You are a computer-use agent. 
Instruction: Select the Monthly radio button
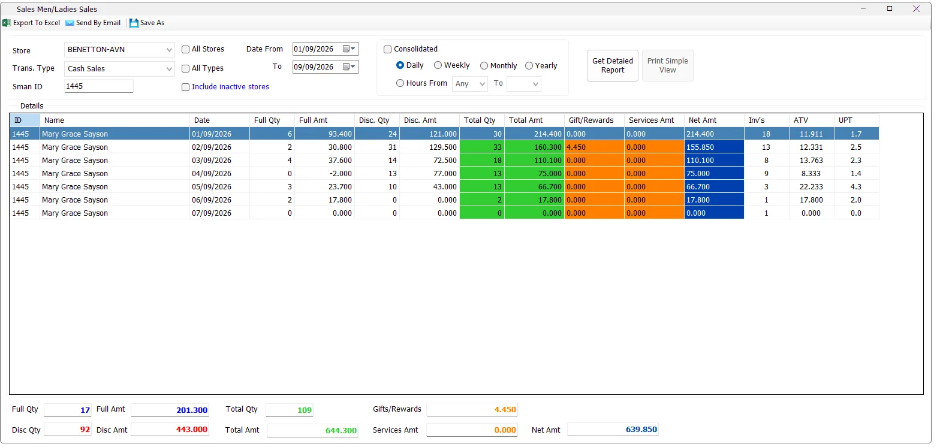tap(484, 65)
